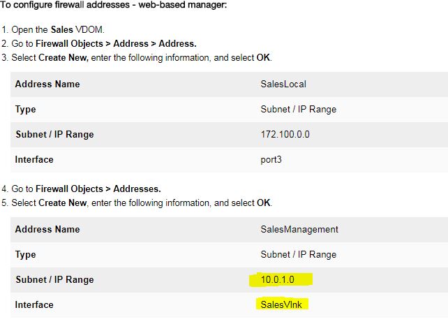Image resolution: width=448 pixels, height=324 pixels.
Task: Click the Address Name label in the SalesManagement row
Action: (47, 229)
